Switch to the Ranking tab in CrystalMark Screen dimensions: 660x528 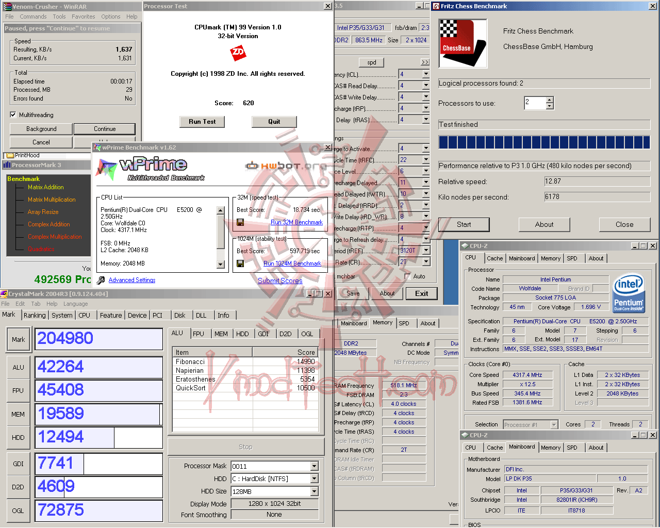(x=35, y=315)
